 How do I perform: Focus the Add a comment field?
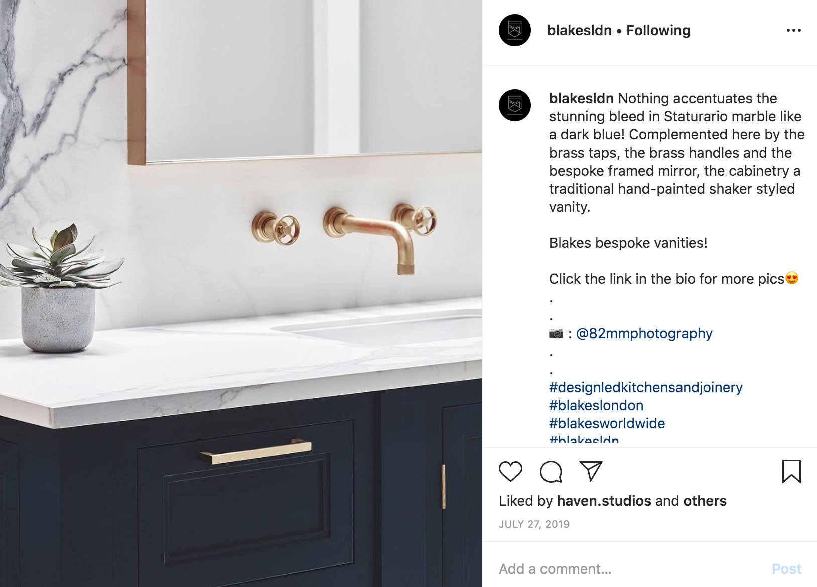tap(632, 569)
